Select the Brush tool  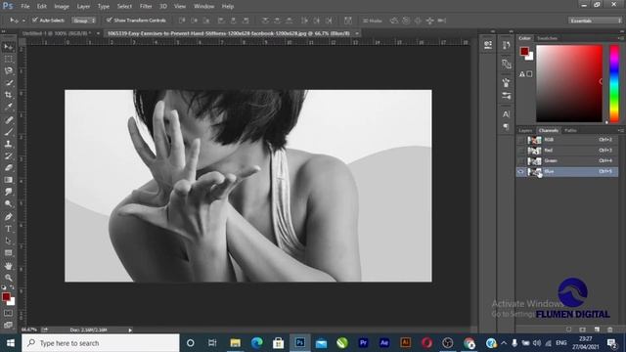coord(8,132)
